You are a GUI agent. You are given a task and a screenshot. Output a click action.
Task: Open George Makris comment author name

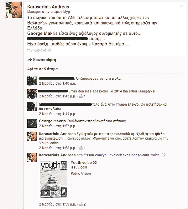52,121
